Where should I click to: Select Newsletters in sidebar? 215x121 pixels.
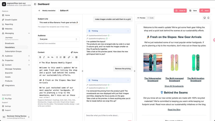tap(16, 47)
